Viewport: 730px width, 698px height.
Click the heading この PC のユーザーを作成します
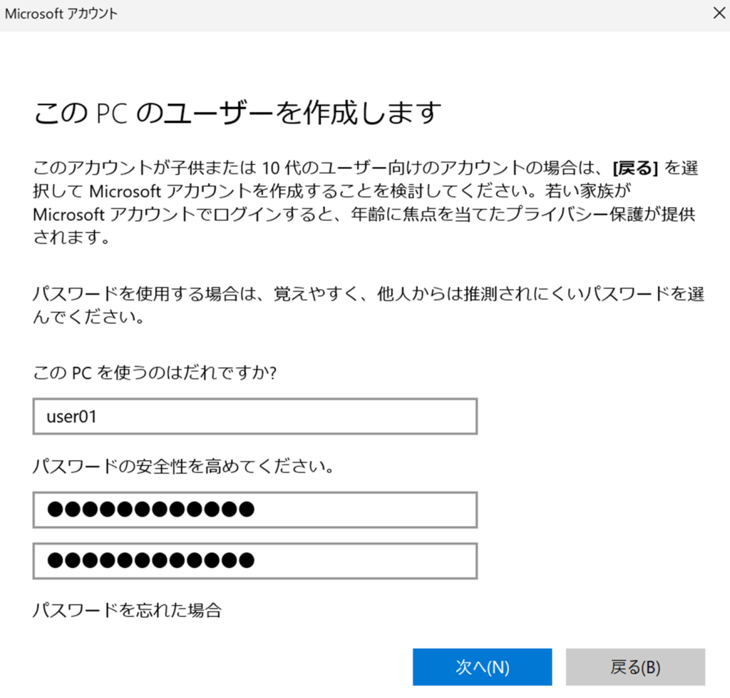pyautogui.click(x=237, y=113)
